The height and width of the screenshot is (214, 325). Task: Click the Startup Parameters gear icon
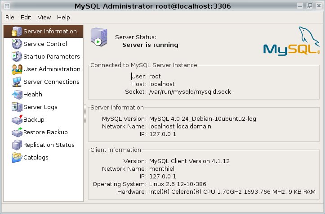click(17, 56)
